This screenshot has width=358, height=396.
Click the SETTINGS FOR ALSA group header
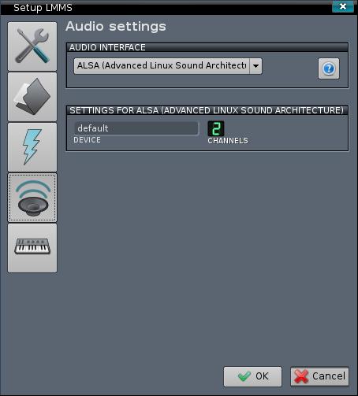click(207, 110)
